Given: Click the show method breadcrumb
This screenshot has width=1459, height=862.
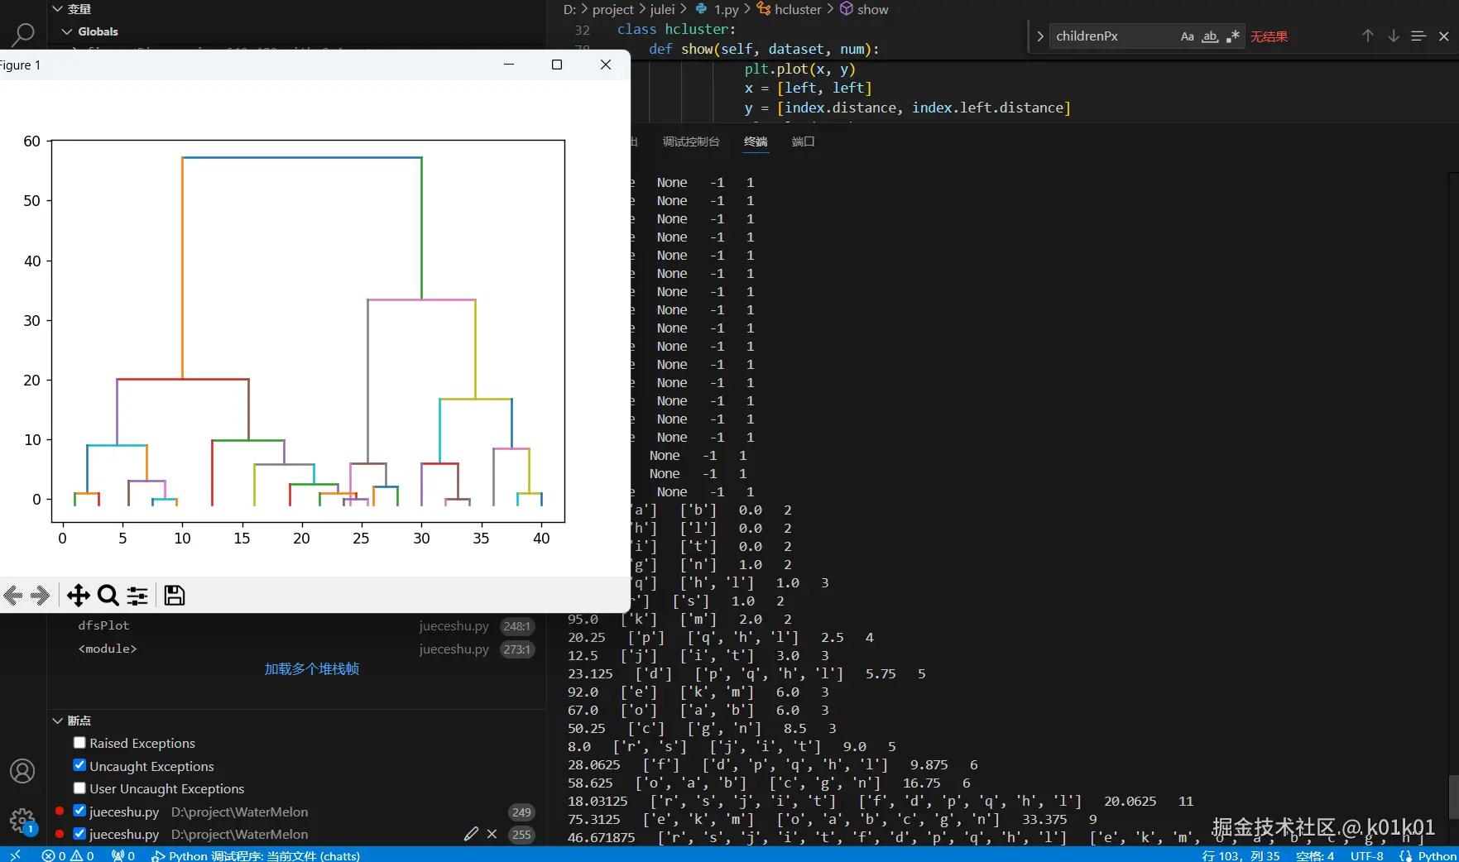Looking at the screenshot, I should pyautogui.click(x=865, y=9).
